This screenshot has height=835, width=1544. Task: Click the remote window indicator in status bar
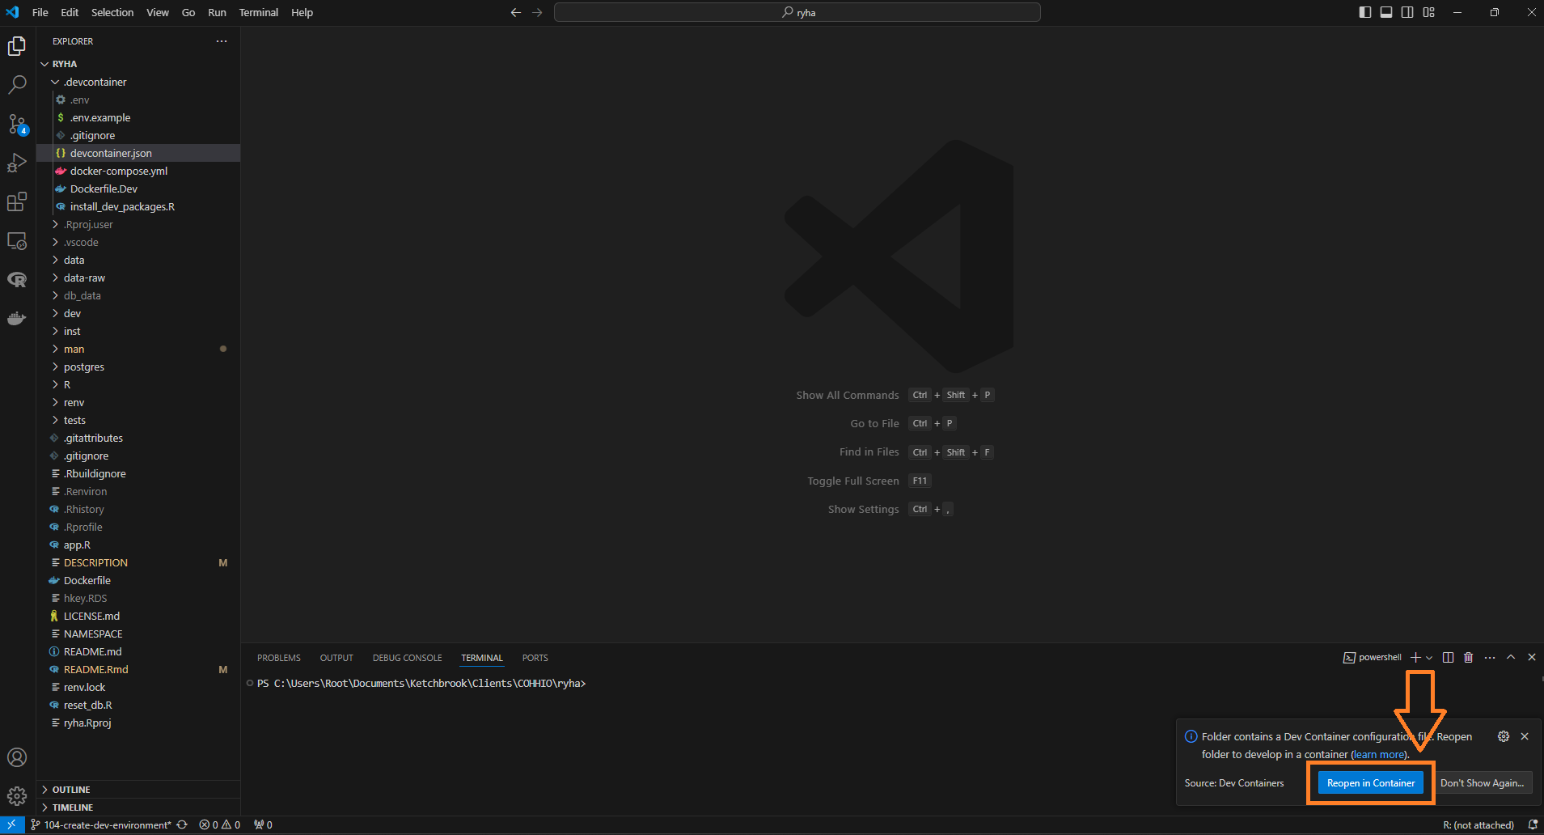pos(11,824)
